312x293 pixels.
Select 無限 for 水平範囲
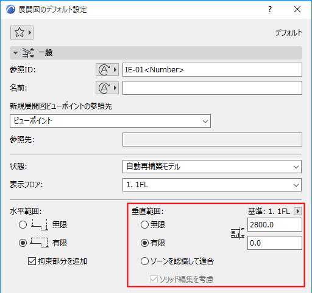point(23,225)
